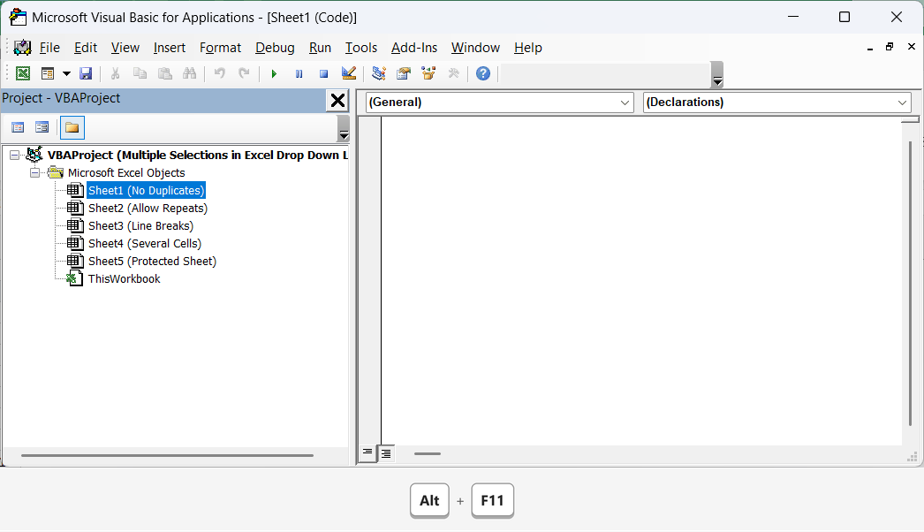Image resolution: width=924 pixels, height=532 pixels.
Task: Click the VBA system menu icon beside File
Action: click(x=22, y=48)
